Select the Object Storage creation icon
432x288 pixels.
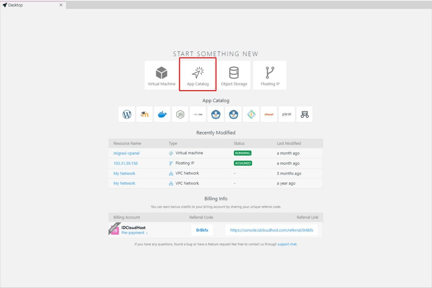click(234, 74)
